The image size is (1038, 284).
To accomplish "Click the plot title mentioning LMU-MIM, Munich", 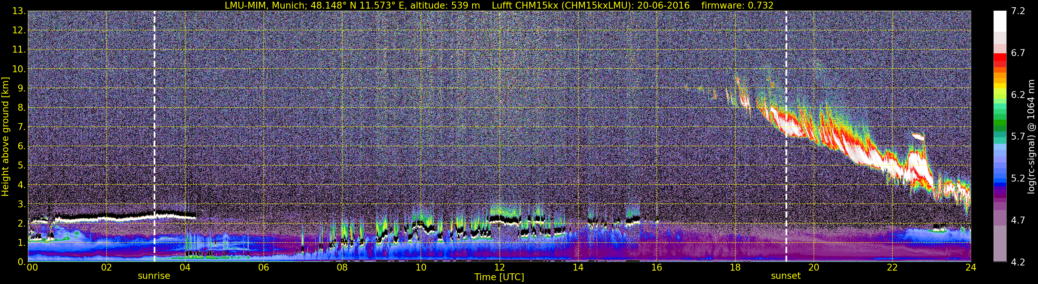I will click(499, 5).
